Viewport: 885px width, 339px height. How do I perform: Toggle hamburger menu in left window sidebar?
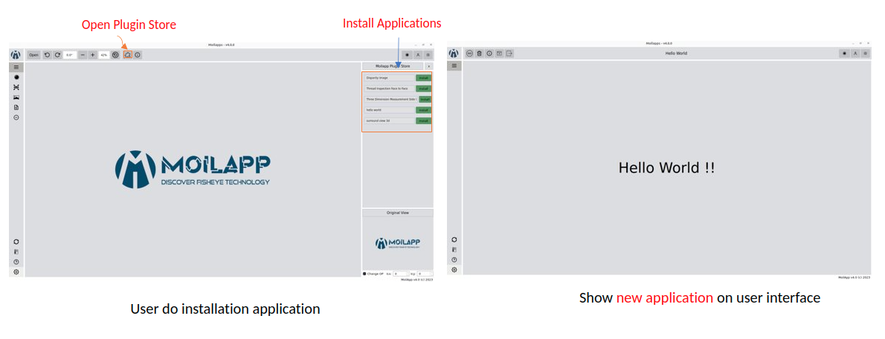[16, 67]
